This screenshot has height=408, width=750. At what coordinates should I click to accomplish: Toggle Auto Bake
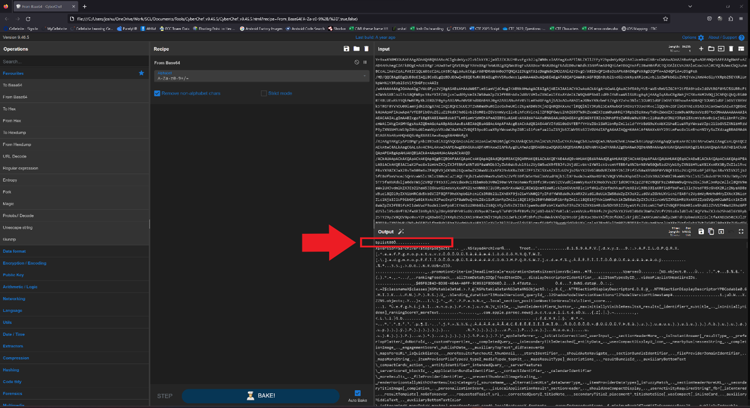(358, 393)
